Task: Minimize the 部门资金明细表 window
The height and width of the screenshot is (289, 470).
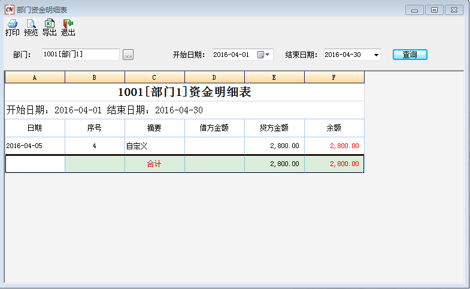Action: (x=414, y=10)
